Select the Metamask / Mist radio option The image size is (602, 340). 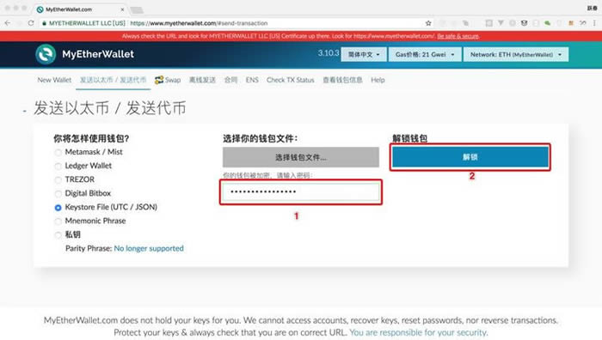58,152
